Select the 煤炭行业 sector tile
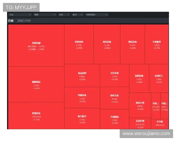Screen dimensions: 176x141 coord(140,105)
